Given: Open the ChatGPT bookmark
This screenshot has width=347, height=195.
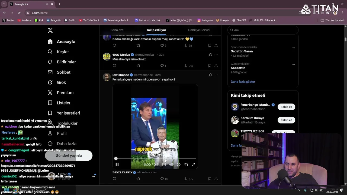Looking at the screenshot, I should pyautogui.click(x=239, y=20).
